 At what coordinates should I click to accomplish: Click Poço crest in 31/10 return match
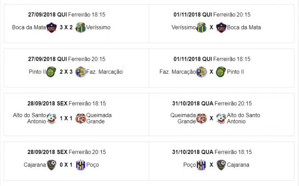[x=201, y=165]
